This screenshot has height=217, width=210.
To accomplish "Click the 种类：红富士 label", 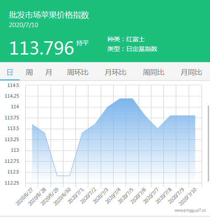I will [126, 39].
